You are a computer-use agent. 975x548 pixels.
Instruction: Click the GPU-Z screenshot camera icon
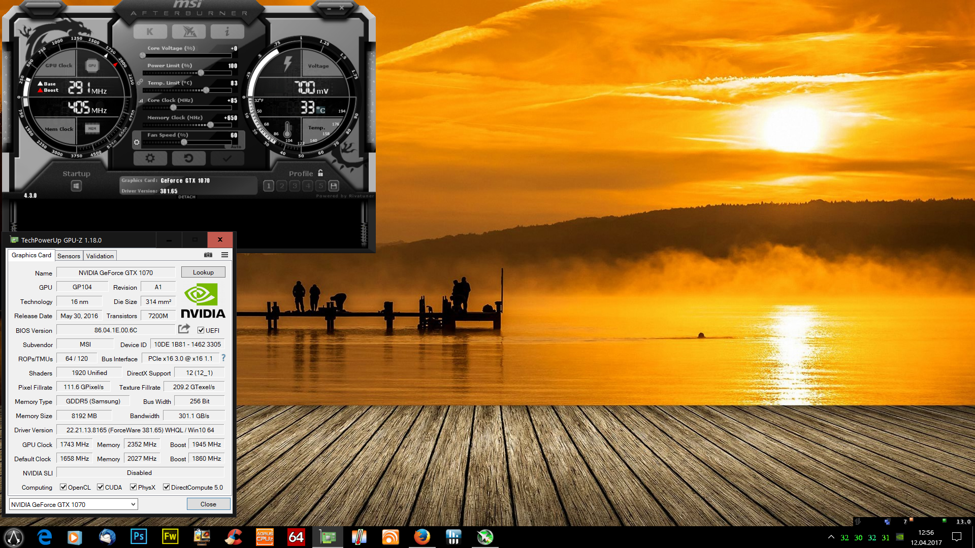coord(208,255)
